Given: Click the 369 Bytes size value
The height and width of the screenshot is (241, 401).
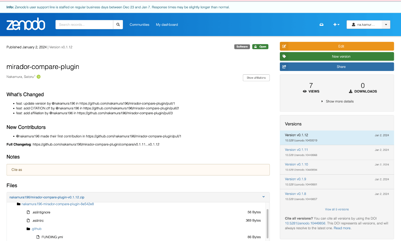Looking at the screenshot, I should point(253,221).
